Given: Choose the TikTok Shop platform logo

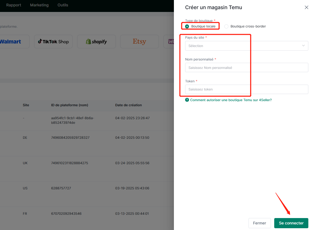Looking at the screenshot, I should pos(53,42).
